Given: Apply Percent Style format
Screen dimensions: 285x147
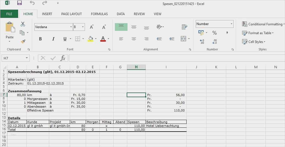Looking at the screenshot, I should [x=214, y=33].
